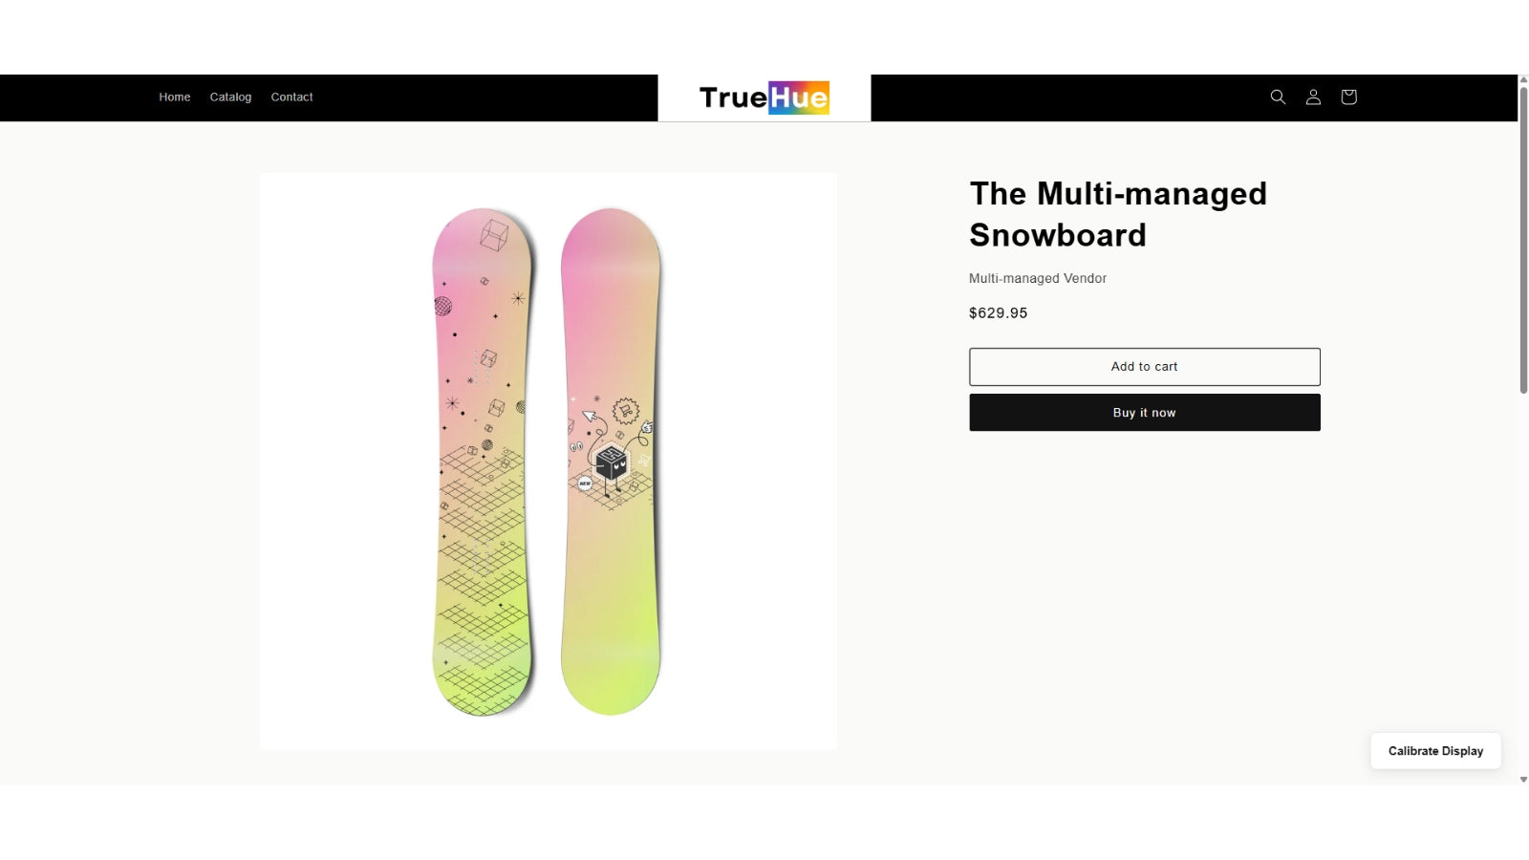Image resolution: width=1529 pixels, height=860 pixels.
Task: Click the $629.95 price label
Action: (998, 312)
